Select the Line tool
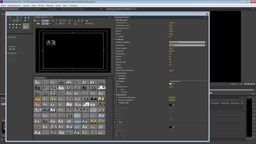The width and height of the screenshot is (256, 144). [x=20, y=28]
